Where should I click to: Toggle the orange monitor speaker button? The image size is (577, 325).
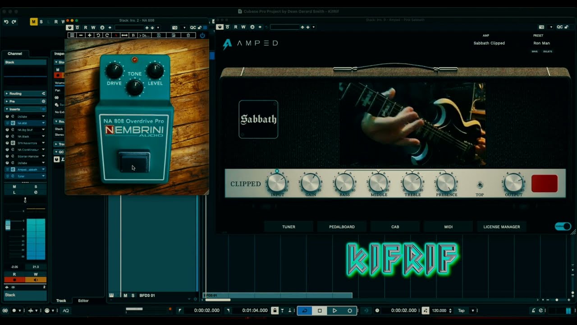36,280
